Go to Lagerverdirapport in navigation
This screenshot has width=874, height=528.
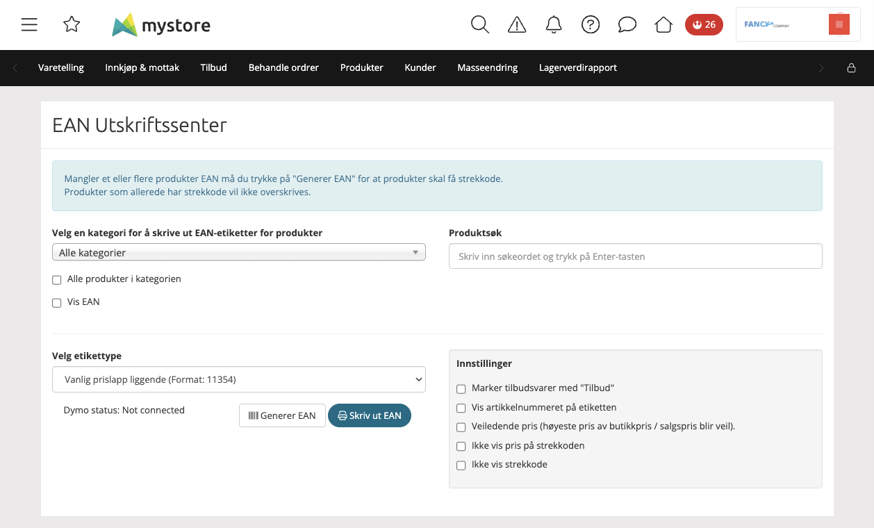coord(577,68)
